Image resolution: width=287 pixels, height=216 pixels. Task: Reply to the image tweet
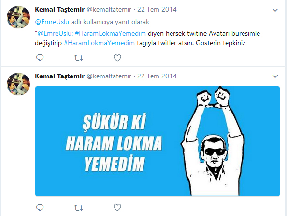point(40,207)
